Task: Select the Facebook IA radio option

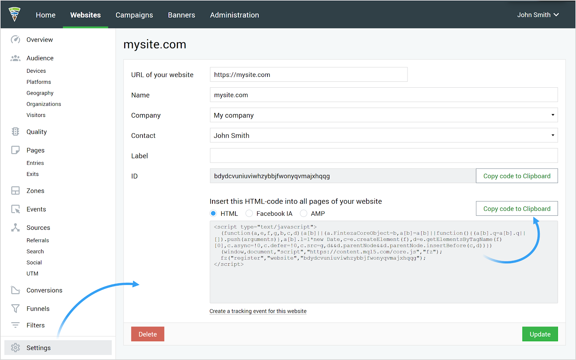Action: click(x=249, y=214)
